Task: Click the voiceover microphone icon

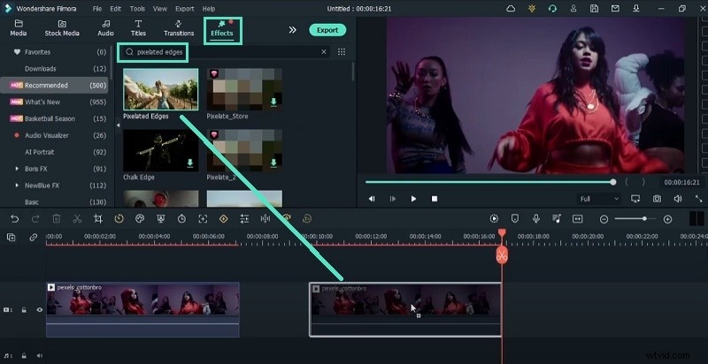Action: (x=536, y=218)
